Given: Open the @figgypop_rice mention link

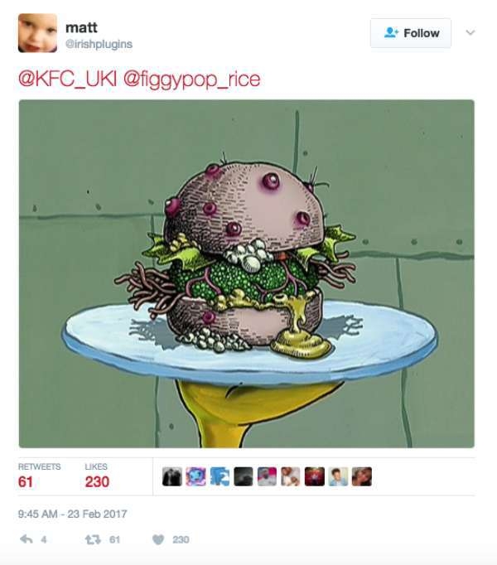Looking at the screenshot, I should 191,80.
